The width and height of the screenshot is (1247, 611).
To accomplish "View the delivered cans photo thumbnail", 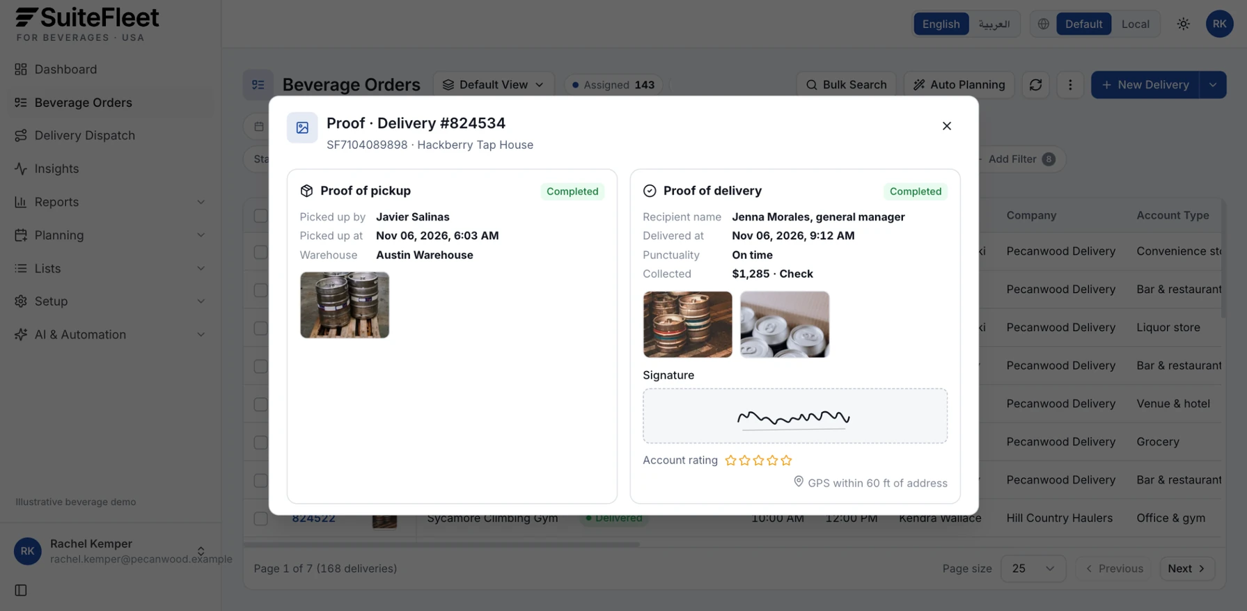I will tap(785, 324).
